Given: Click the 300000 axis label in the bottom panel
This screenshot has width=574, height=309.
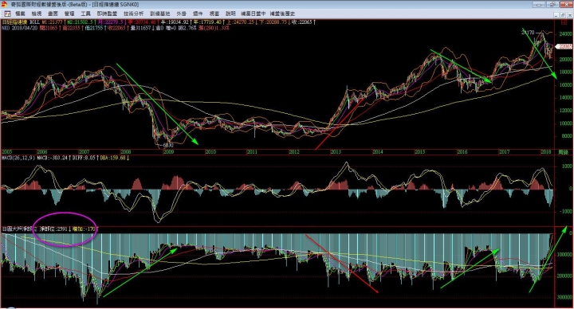Looking at the screenshot, I should 564,297.
